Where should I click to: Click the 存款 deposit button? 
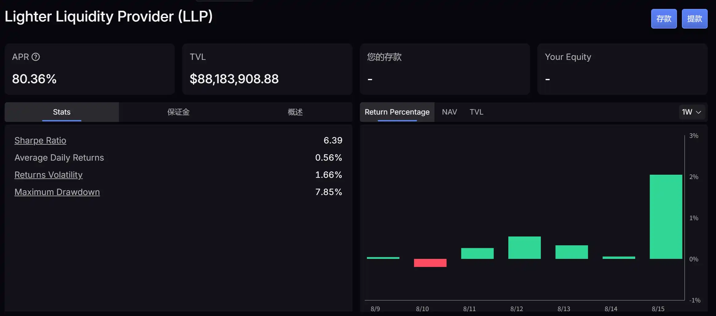point(664,19)
